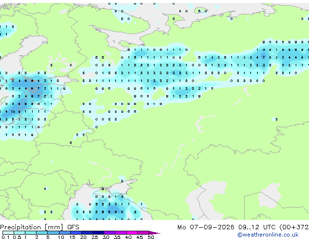309x239 pixels.
Task: Click the legend label 50
Action: [151, 237]
